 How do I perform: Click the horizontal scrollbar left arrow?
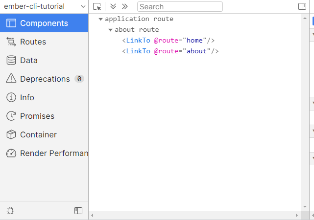[92, 216]
